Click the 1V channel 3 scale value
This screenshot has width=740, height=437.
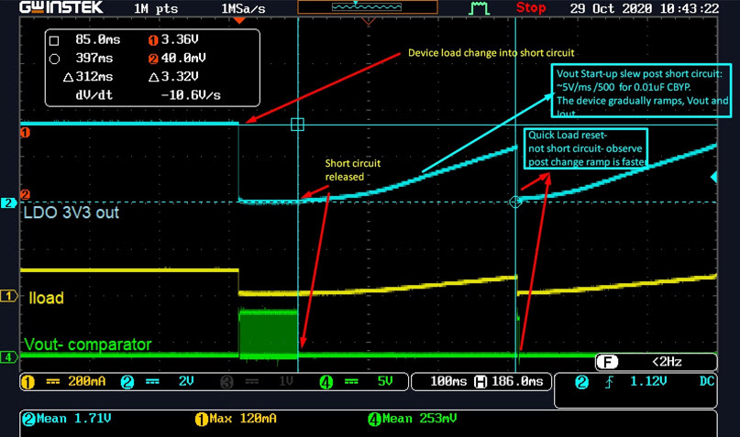click(x=285, y=381)
